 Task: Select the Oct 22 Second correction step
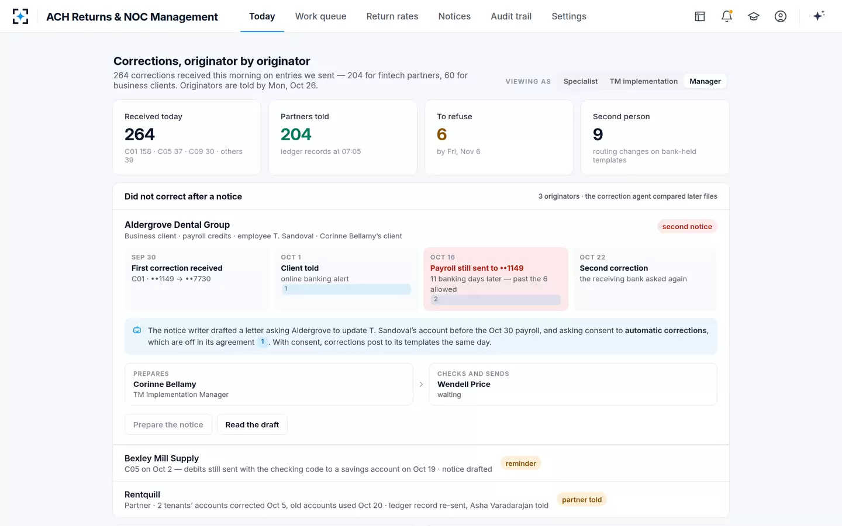tap(645, 279)
